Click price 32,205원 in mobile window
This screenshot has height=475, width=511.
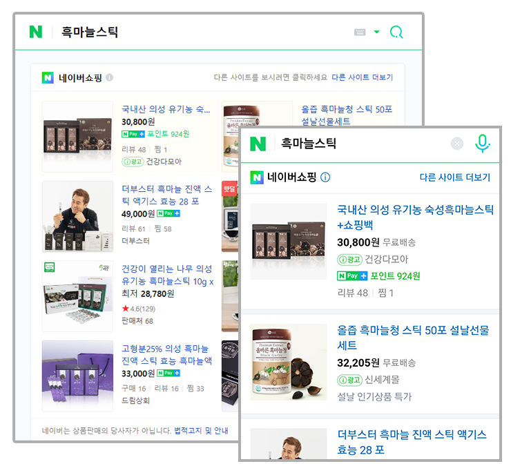pos(358,362)
